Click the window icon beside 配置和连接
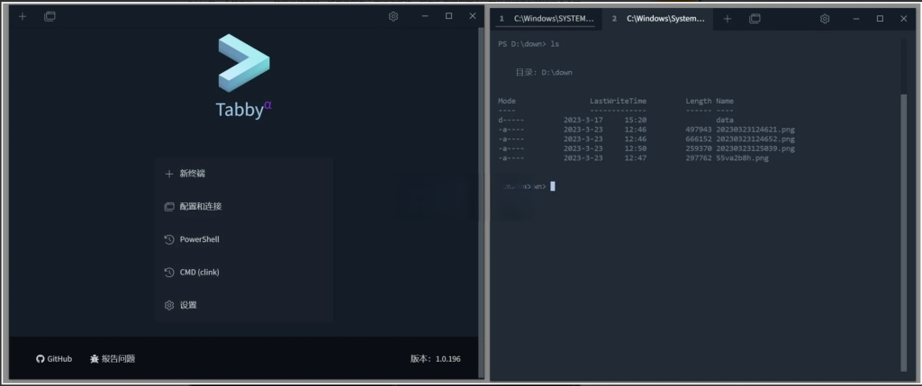Screen dimensions: 922x386 pyautogui.click(x=169, y=207)
